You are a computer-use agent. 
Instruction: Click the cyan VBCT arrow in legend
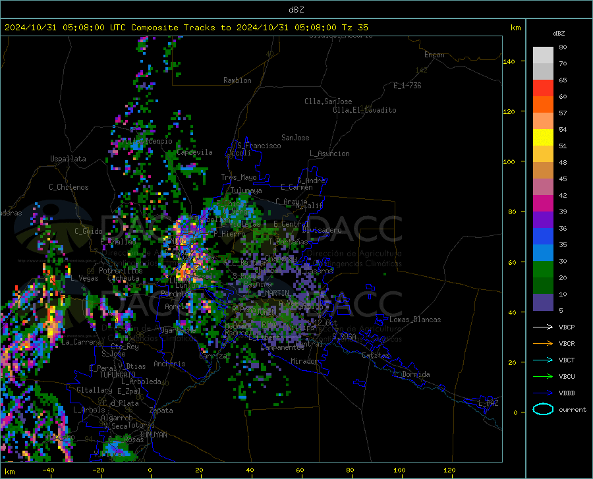[x=543, y=360]
